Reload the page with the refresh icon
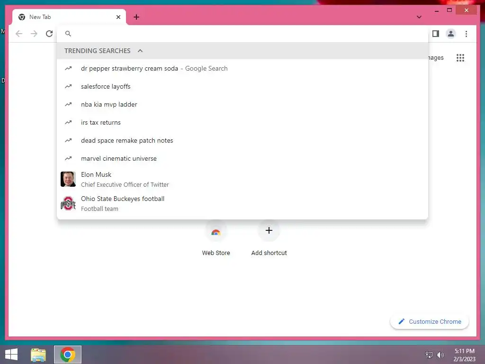Viewport: 485px width, 364px height. point(49,34)
